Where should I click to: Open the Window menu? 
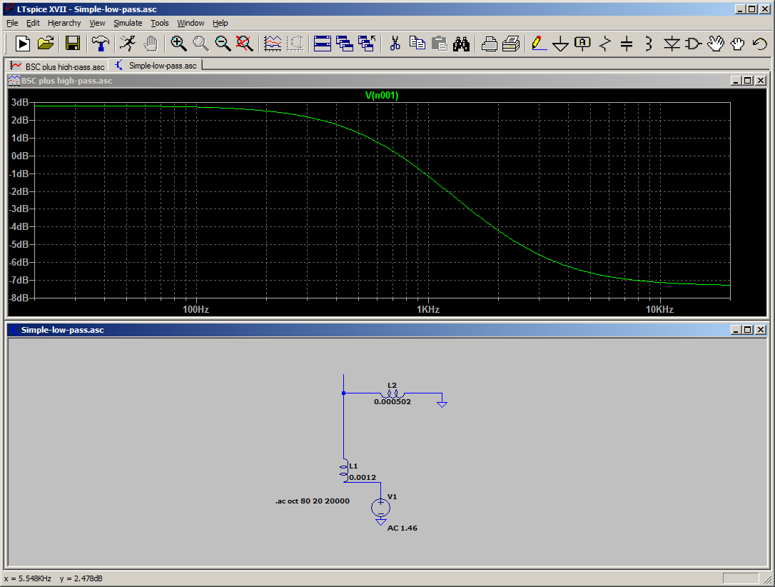[x=191, y=23]
